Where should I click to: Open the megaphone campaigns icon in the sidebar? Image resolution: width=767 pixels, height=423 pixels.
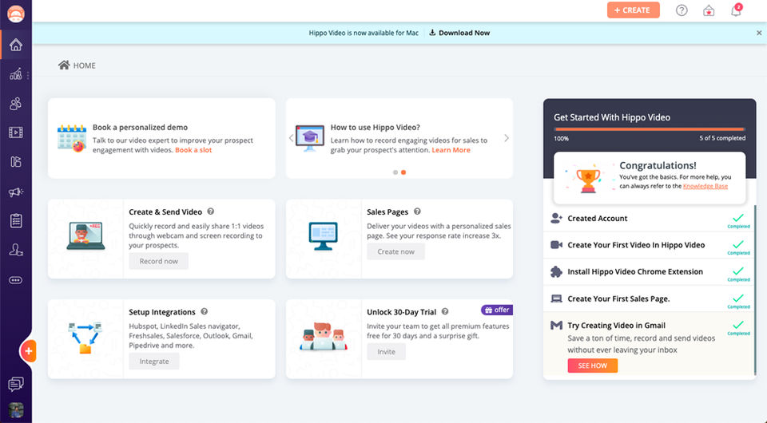tap(16, 192)
